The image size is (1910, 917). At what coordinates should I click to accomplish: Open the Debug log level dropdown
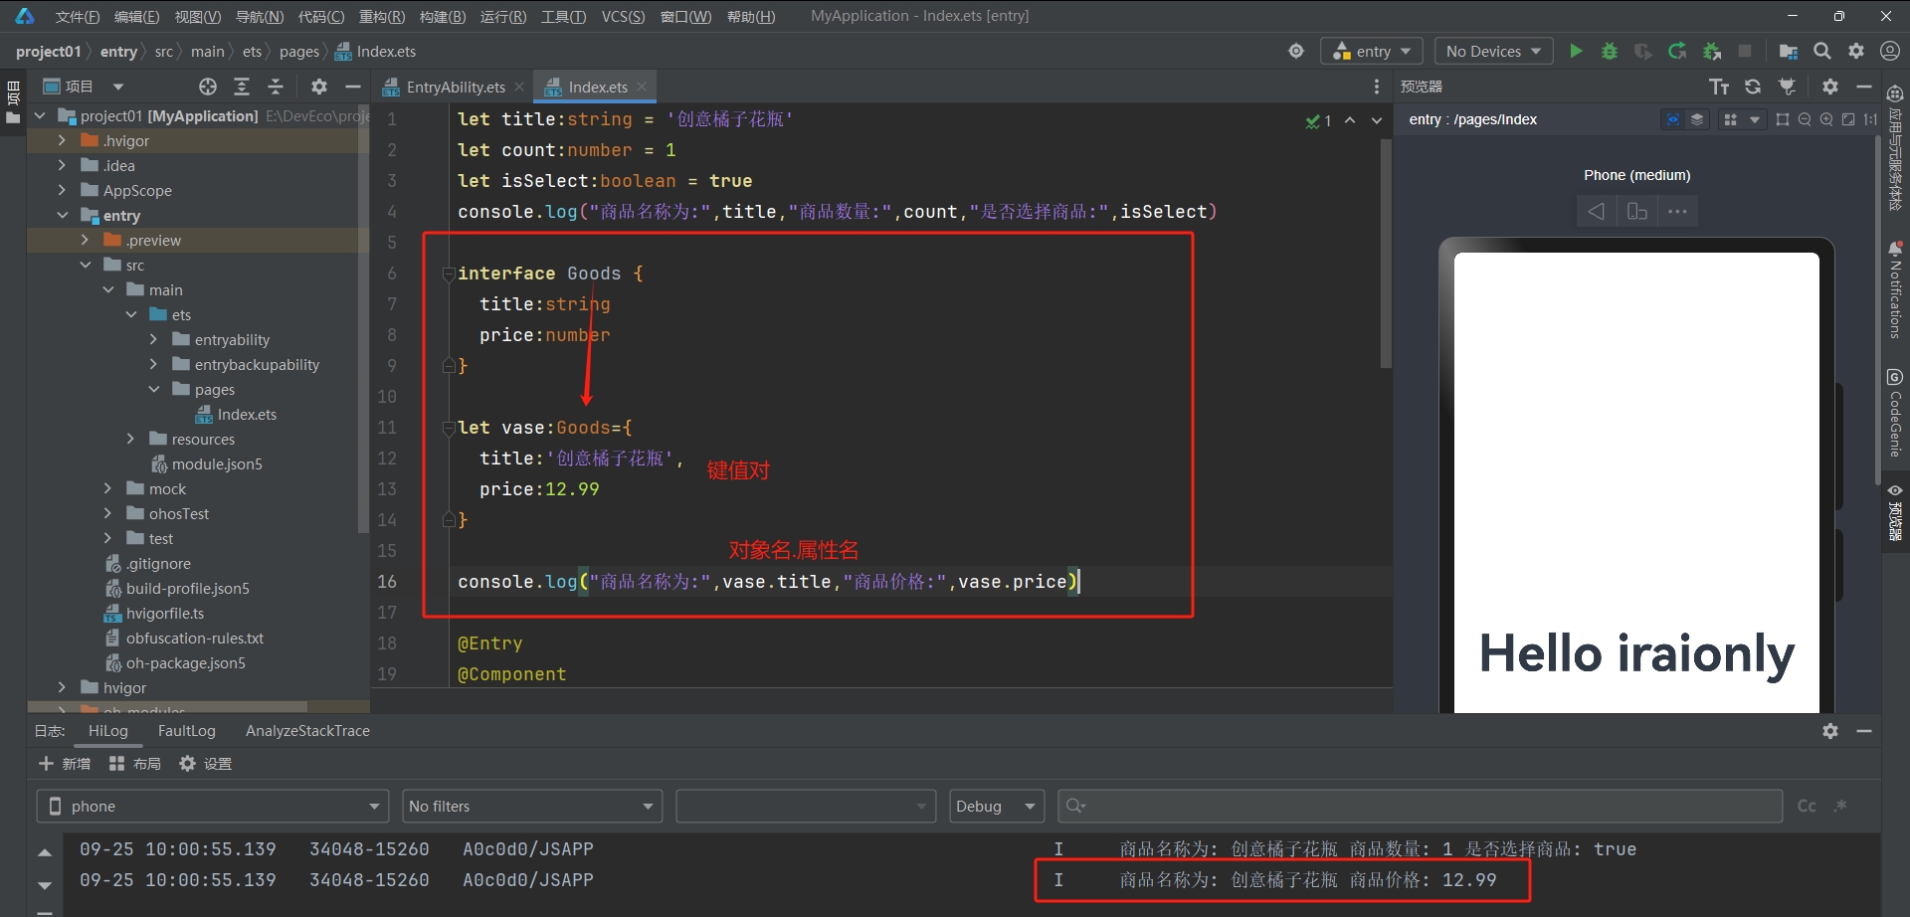click(996, 806)
